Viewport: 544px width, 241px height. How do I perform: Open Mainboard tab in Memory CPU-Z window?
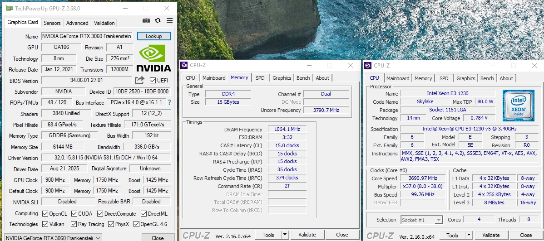pyautogui.click(x=214, y=78)
